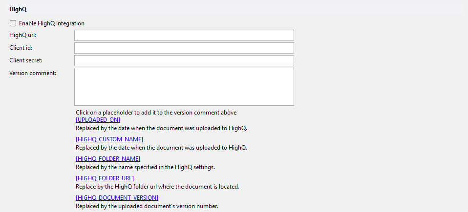Click 'Replace by the HighQ folder url' description
Viewport: 468px width, 212px height.
point(158,187)
